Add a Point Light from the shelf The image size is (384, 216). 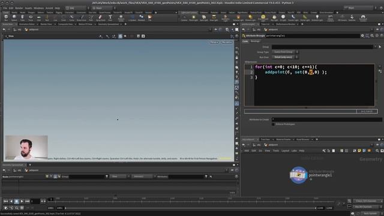coord(193,17)
